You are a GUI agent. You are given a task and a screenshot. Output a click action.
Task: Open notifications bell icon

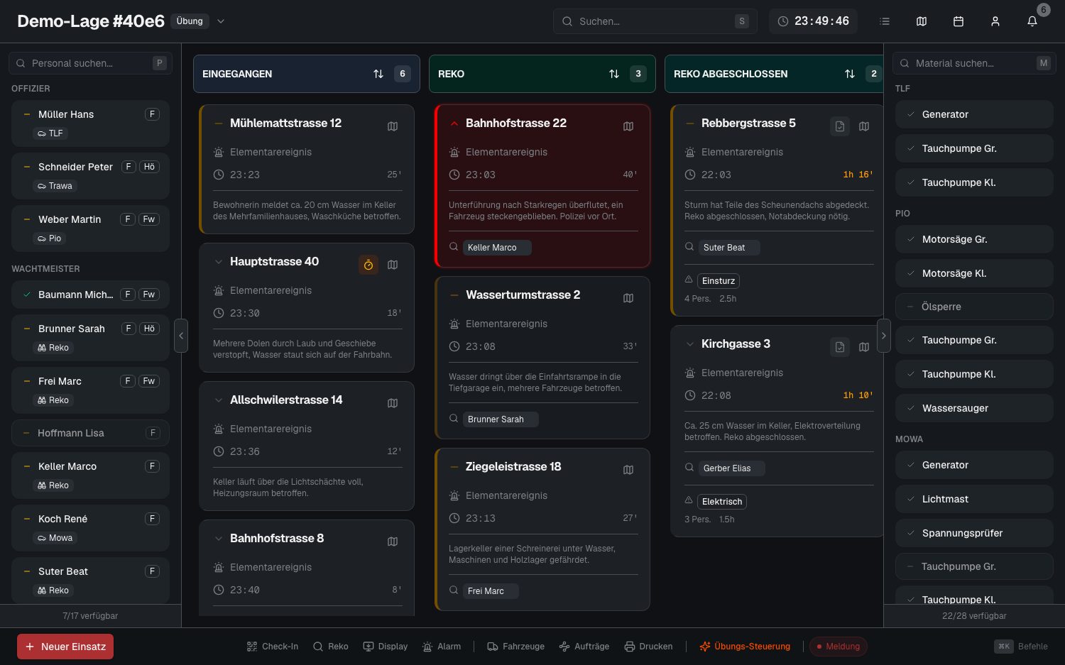[1032, 21]
